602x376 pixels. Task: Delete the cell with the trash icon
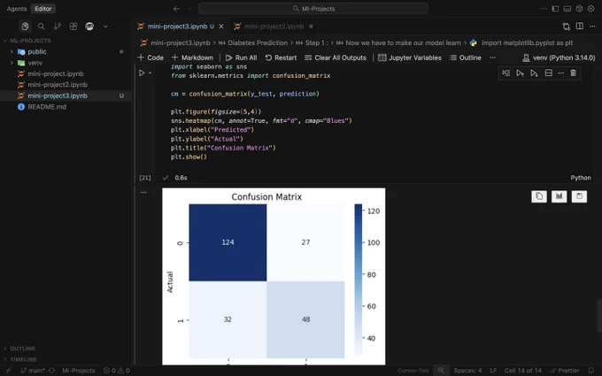[x=573, y=73]
